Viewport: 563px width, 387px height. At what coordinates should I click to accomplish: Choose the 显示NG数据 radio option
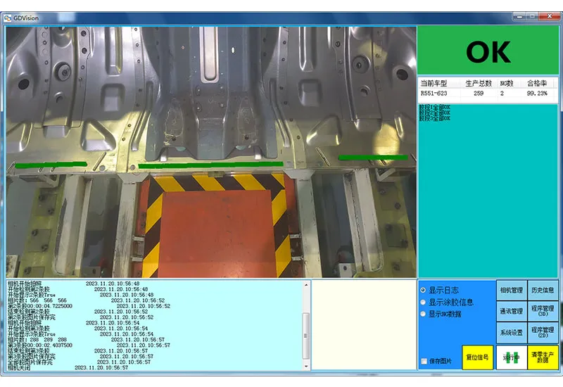pyautogui.click(x=423, y=314)
